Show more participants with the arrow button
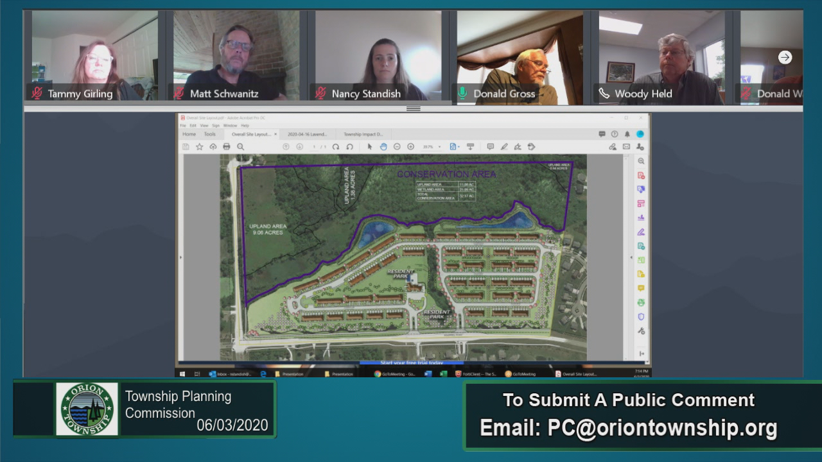Image resolution: width=822 pixels, height=462 pixels. coord(785,57)
